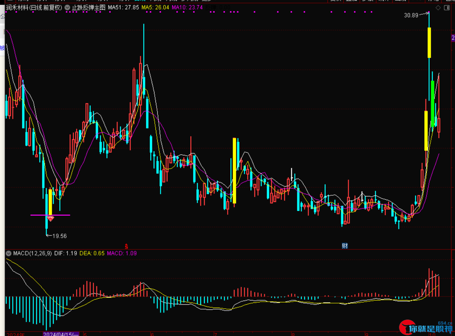This screenshot has width=455, height=336.
Task: Open the dropdown arrow beside 止跌反弹主图
Action: [x=67, y=7]
